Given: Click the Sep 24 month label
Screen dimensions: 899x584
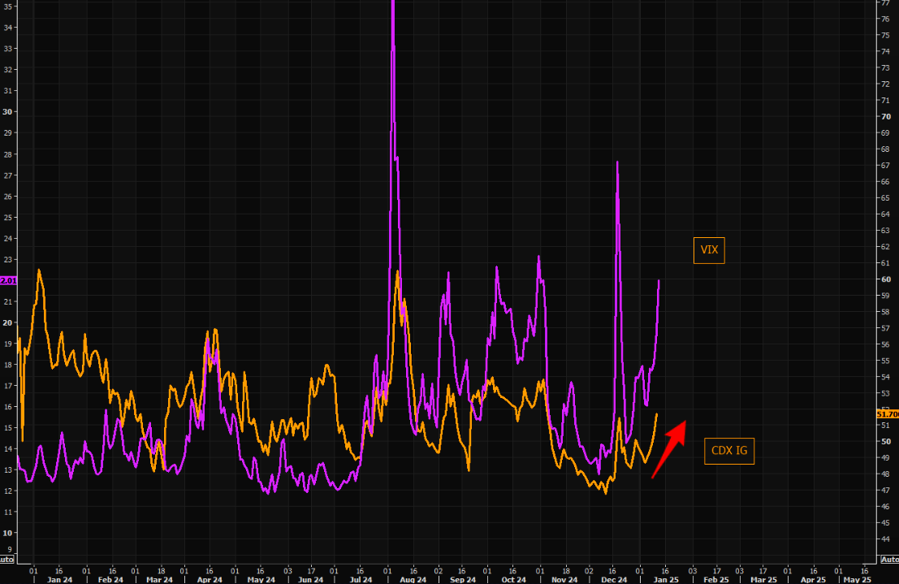Looking at the screenshot, I should pyautogui.click(x=463, y=579).
